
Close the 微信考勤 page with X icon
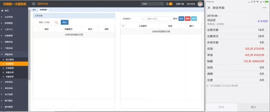[209, 8]
